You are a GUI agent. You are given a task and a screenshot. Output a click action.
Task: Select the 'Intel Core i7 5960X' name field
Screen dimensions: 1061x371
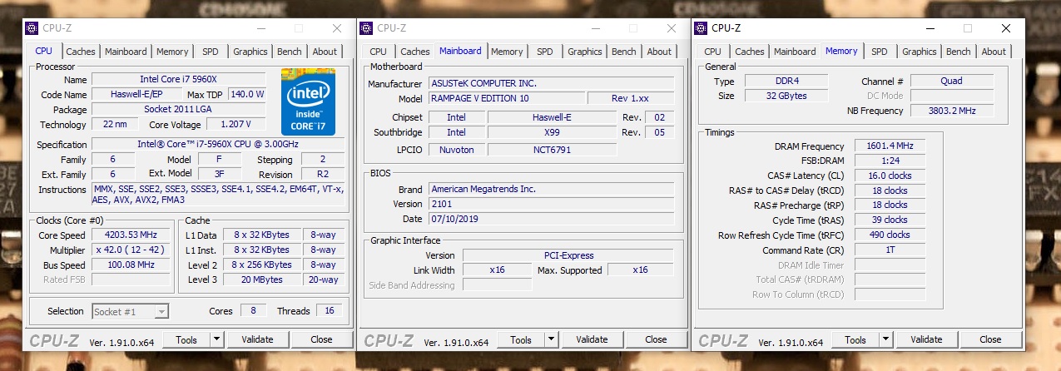(x=179, y=80)
